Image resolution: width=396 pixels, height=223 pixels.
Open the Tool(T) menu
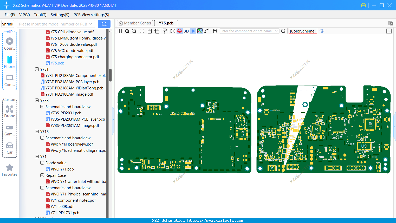point(40,15)
